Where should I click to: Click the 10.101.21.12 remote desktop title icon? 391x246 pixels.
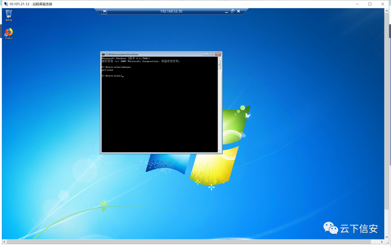(6, 4)
